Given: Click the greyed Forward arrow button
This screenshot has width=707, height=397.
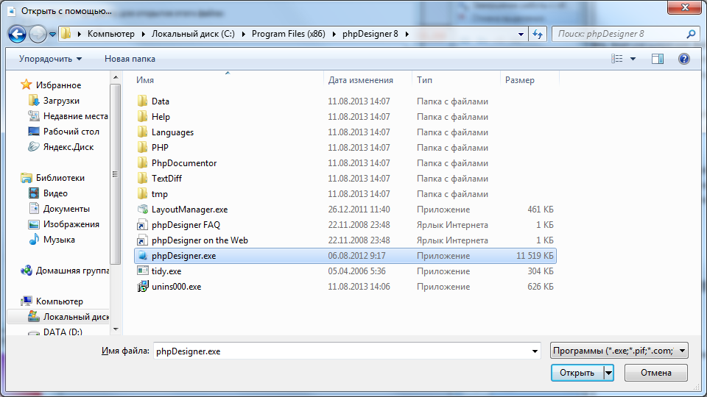Looking at the screenshot, I should pos(38,35).
